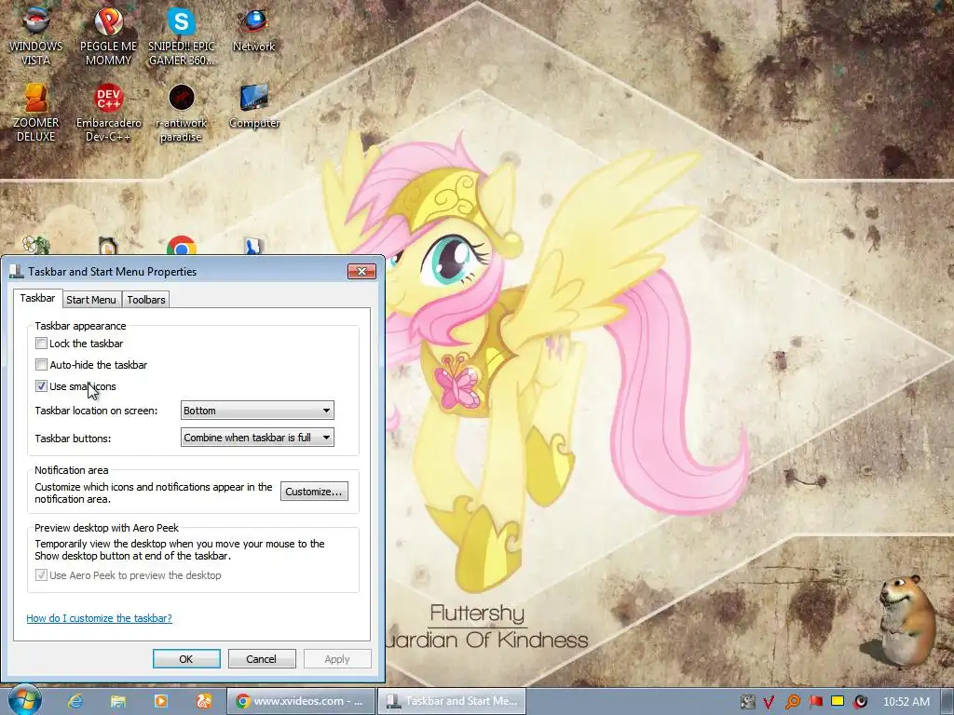Switch to the Toolbars tab
This screenshot has width=954, height=715.
tap(146, 299)
